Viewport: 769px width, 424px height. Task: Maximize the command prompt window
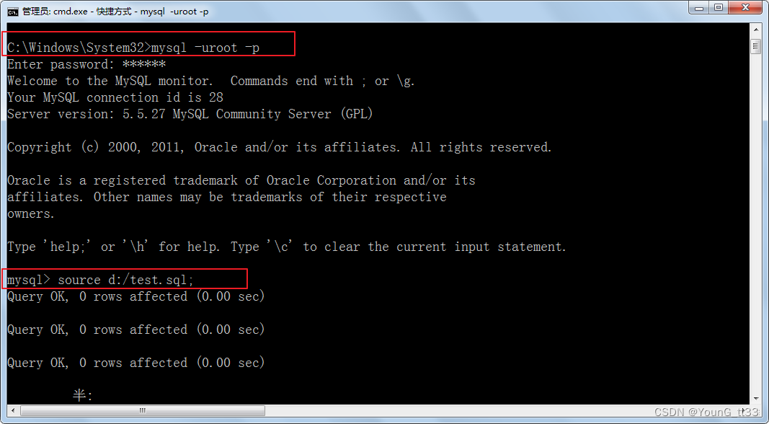point(719,8)
